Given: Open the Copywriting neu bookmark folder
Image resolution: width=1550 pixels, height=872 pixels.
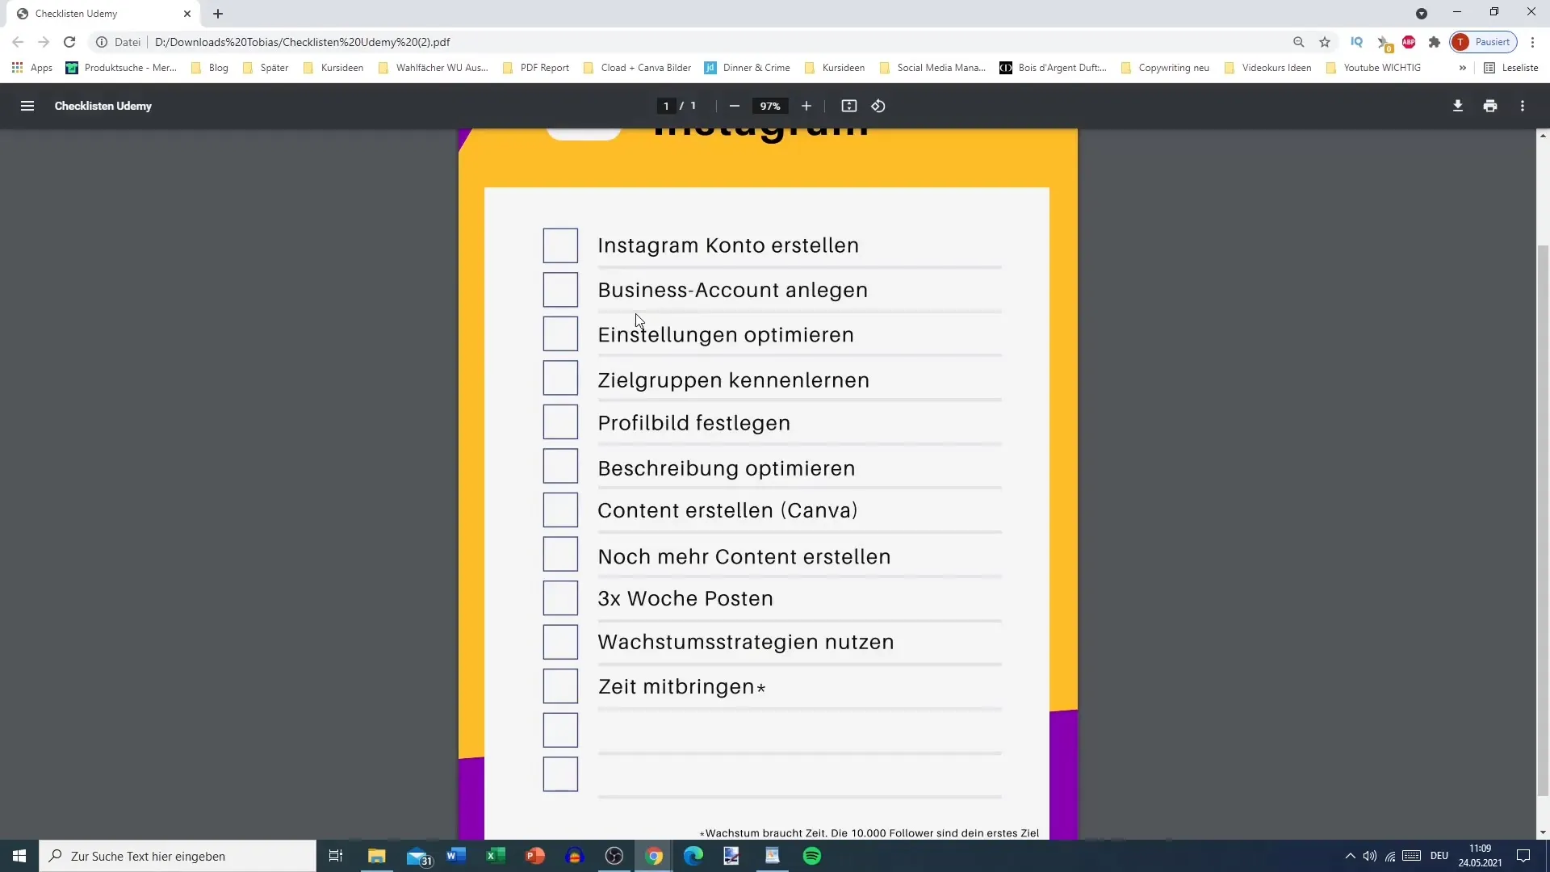Looking at the screenshot, I should 1165,68.
